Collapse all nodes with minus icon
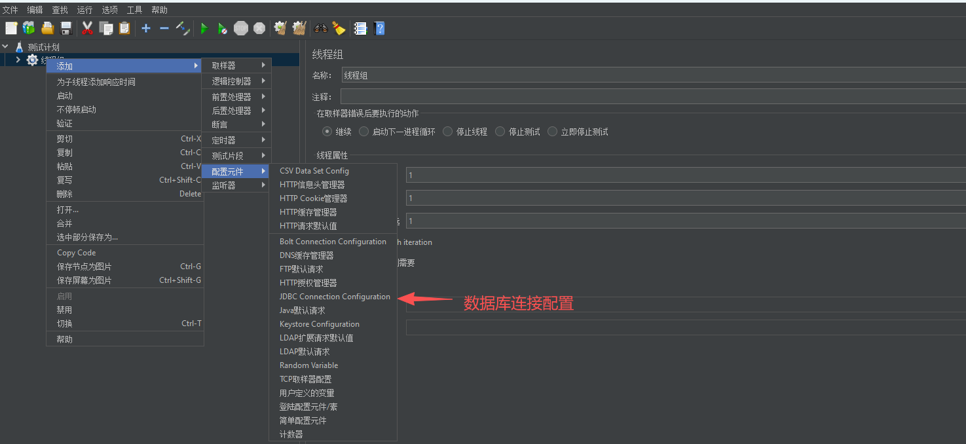966x444 pixels. coord(164,28)
